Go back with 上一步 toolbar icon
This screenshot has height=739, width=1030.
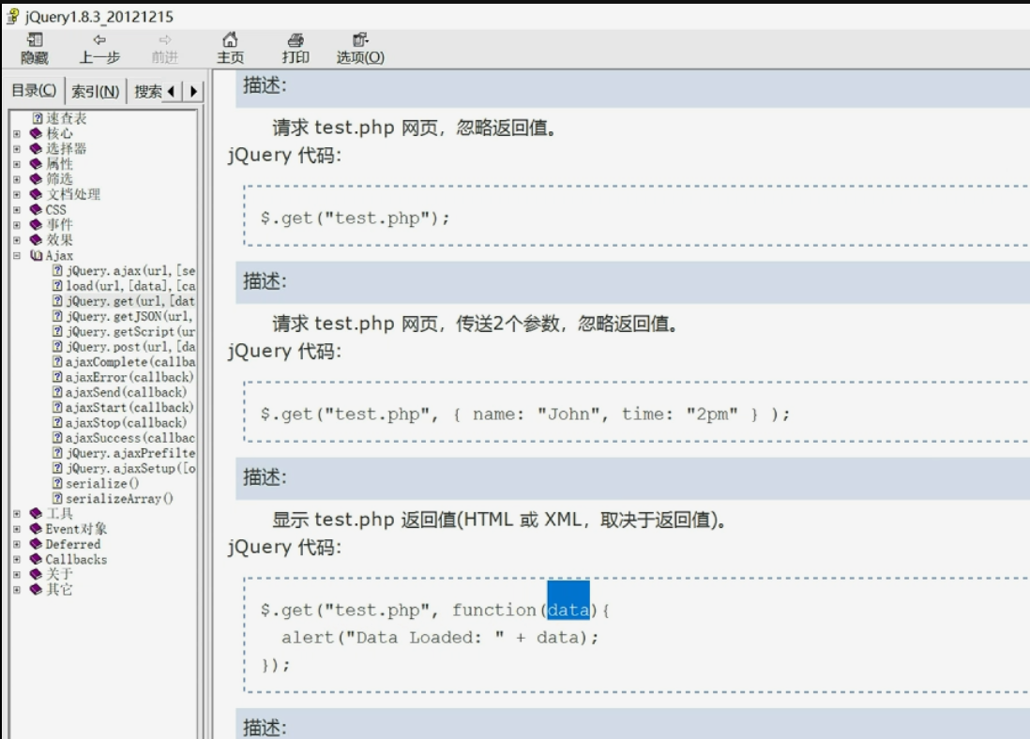99,49
